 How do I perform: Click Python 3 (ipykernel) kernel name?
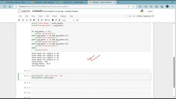(x=144, y=16)
